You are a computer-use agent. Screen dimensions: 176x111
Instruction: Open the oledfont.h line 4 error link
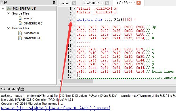pos(56,108)
